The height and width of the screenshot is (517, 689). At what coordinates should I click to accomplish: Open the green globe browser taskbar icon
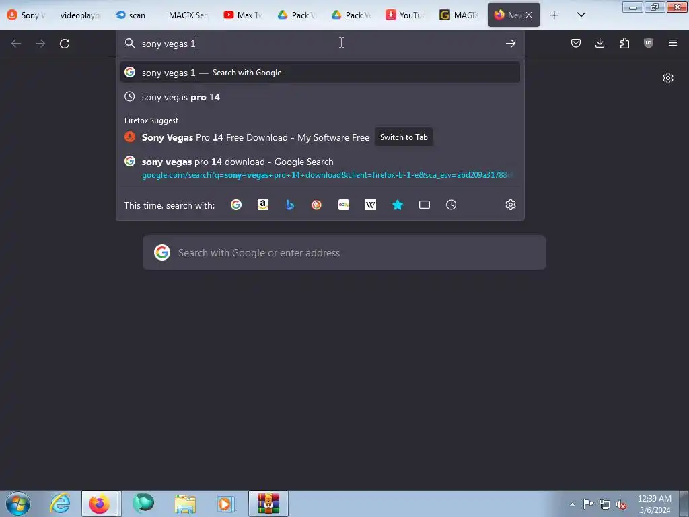(143, 504)
